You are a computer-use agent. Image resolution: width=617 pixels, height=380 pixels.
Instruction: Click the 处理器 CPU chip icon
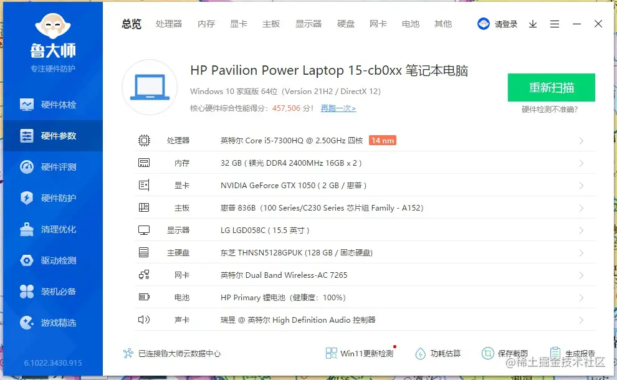coord(144,140)
